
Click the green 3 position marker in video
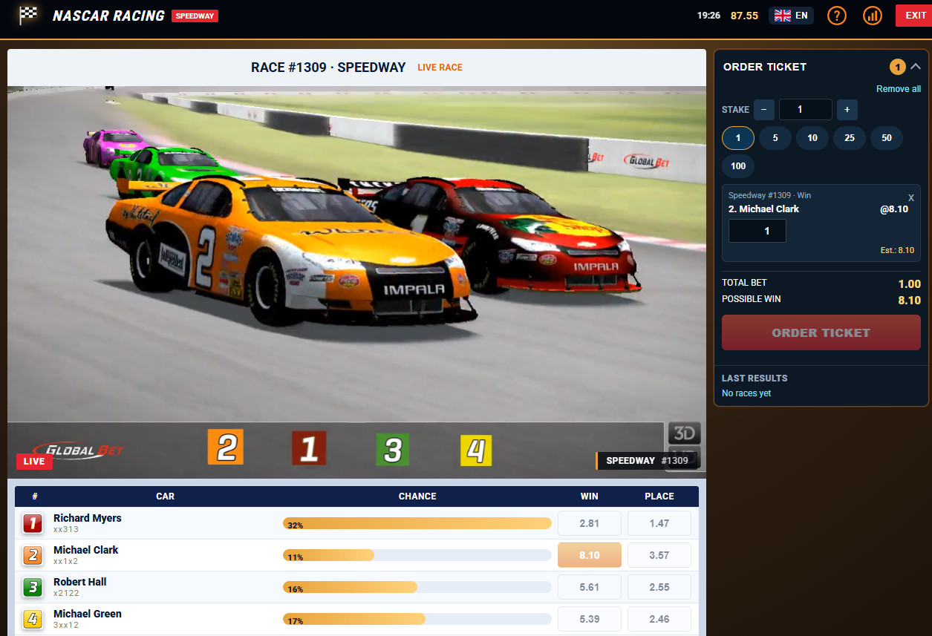tap(393, 450)
